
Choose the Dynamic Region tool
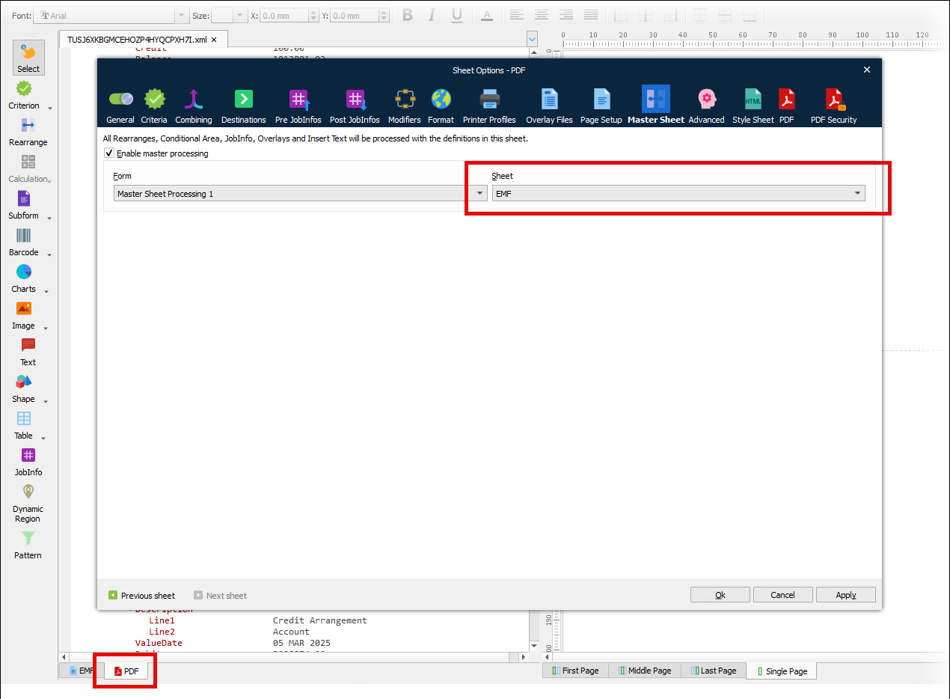coord(28,503)
